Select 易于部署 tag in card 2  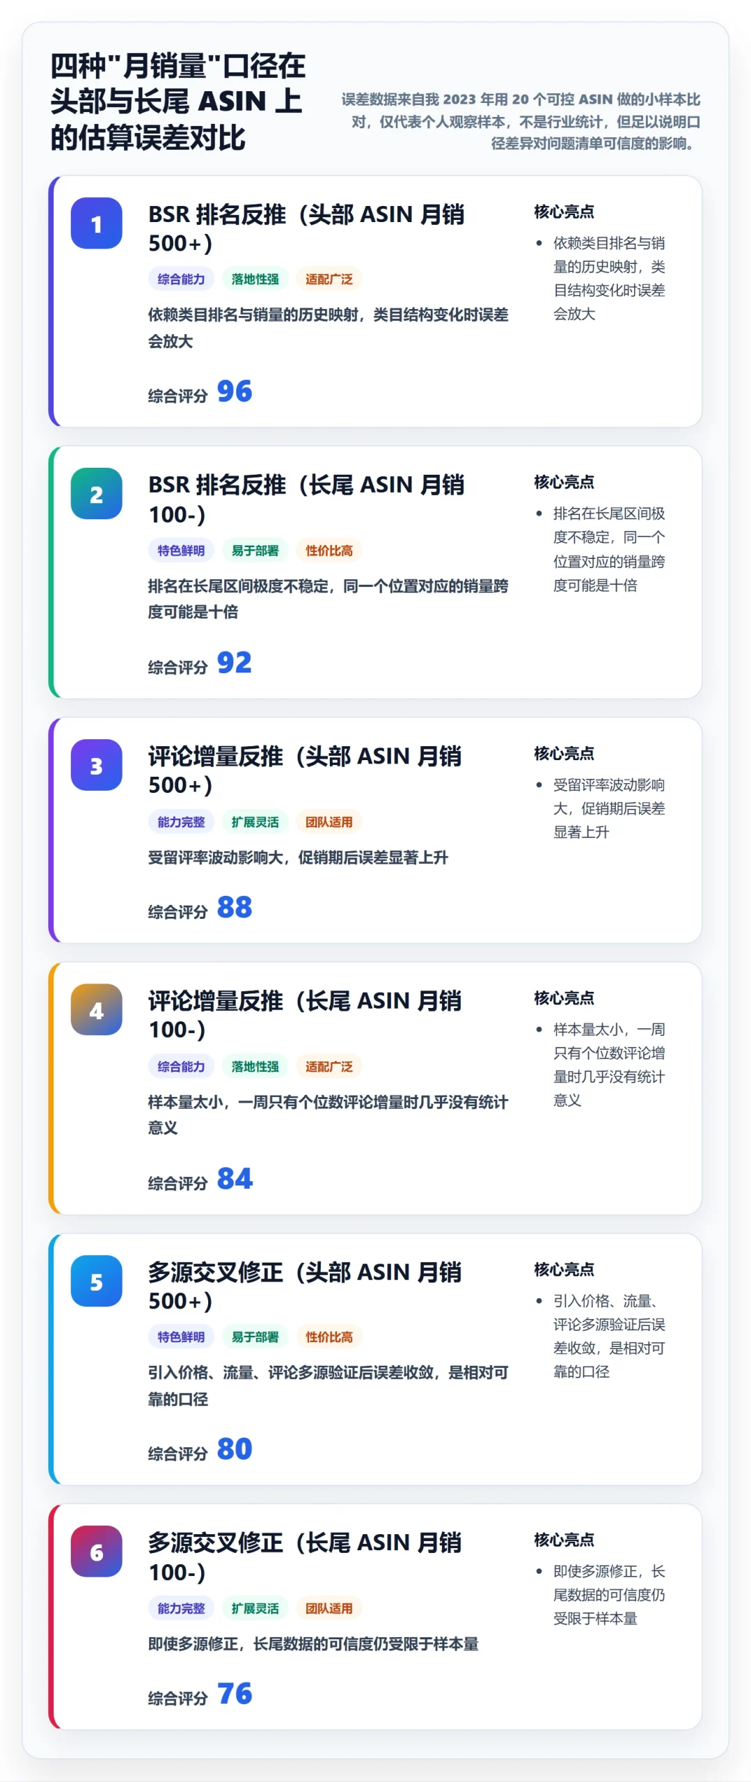(x=255, y=551)
